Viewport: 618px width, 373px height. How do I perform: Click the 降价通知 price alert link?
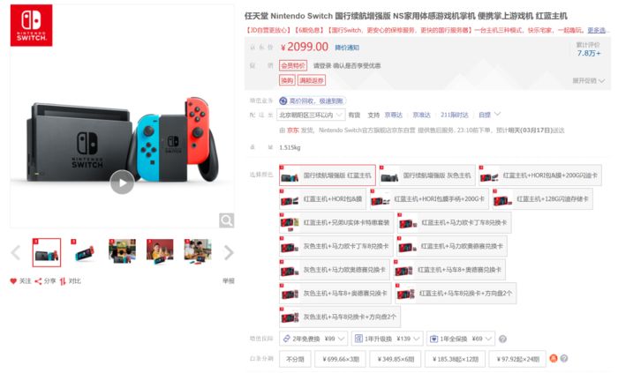pyautogui.click(x=347, y=48)
